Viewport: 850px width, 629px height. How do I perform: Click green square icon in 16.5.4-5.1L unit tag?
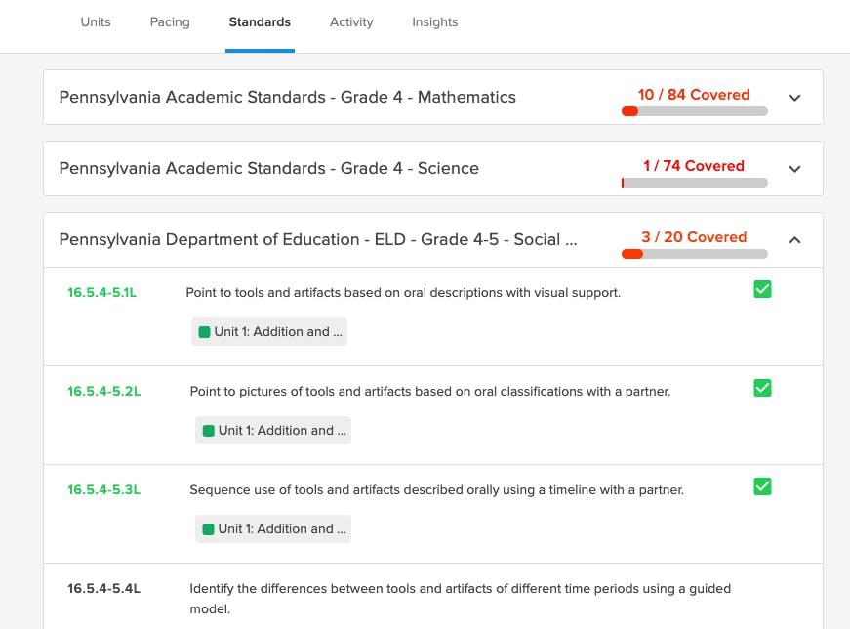(204, 332)
